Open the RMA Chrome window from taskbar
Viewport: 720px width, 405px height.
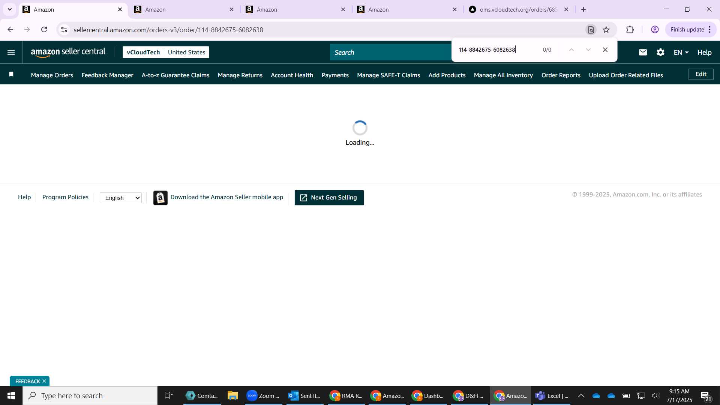pyautogui.click(x=346, y=396)
